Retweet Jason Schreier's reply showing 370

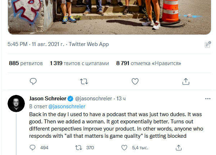click(x=78, y=147)
